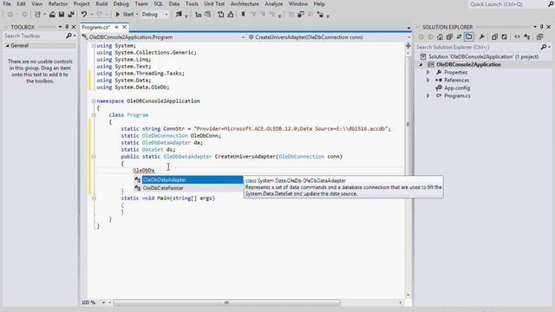Click Sync with Active Document icon

coord(459,36)
